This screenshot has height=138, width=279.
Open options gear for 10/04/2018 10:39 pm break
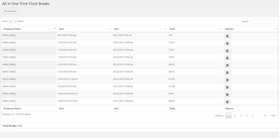[227, 94]
